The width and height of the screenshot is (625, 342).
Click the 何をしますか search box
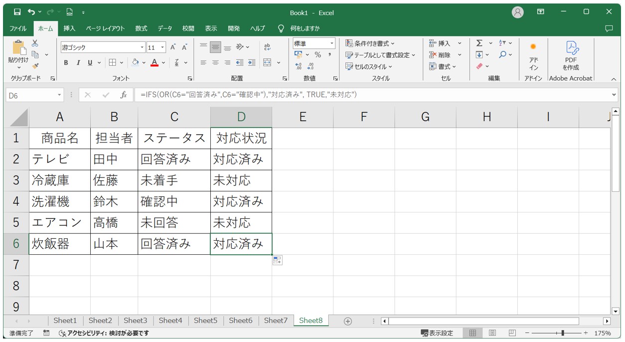point(305,28)
